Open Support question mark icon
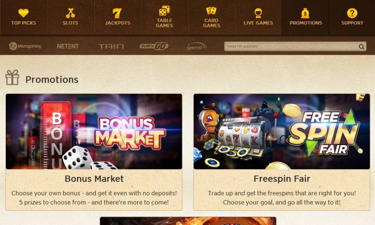Viewport: 375px width, 225px height. [x=352, y=13]
